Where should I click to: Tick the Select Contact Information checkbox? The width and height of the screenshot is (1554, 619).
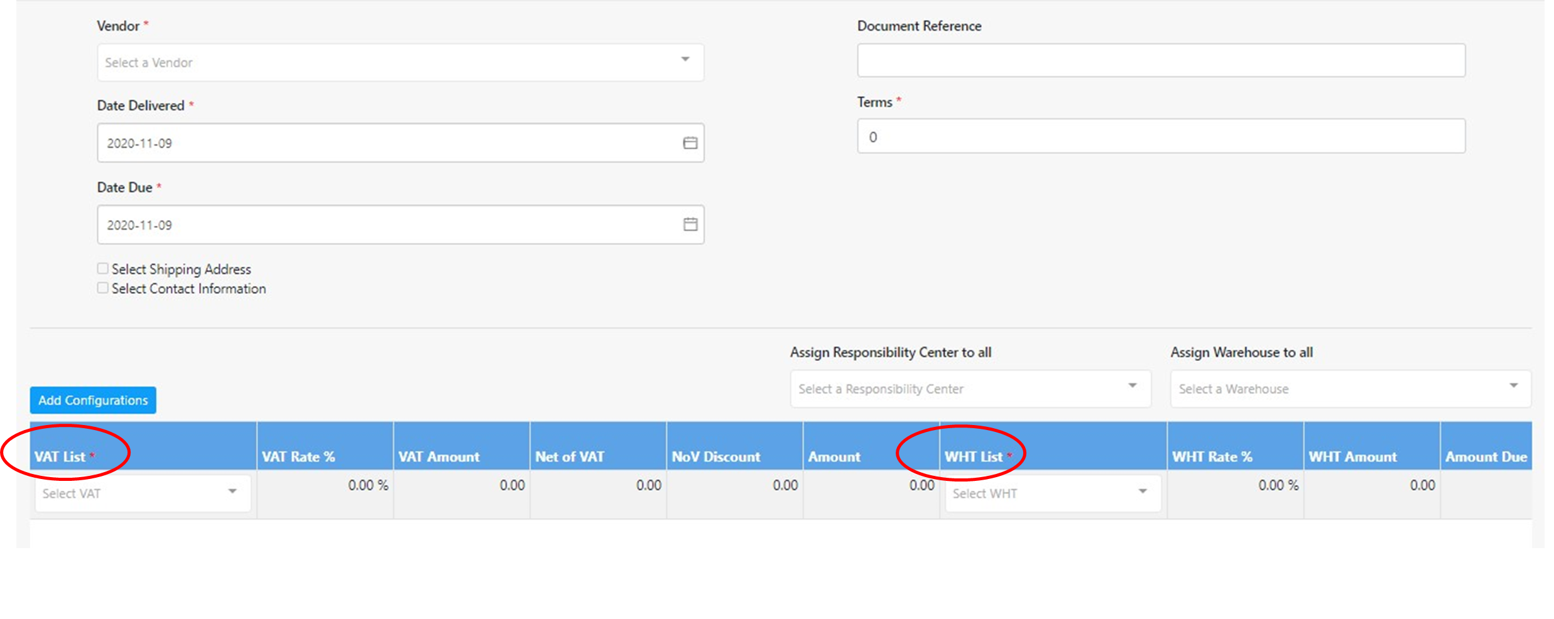point(103,288)
